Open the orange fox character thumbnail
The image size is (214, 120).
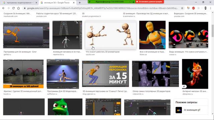(x=195, y=74)
